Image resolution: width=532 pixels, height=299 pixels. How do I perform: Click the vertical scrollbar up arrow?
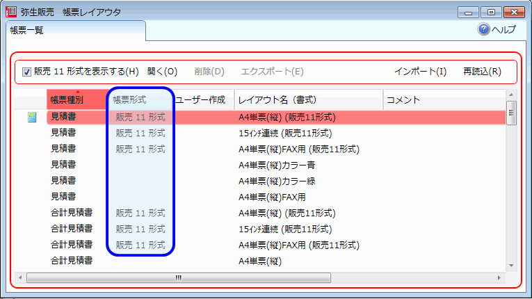point(511,95)
